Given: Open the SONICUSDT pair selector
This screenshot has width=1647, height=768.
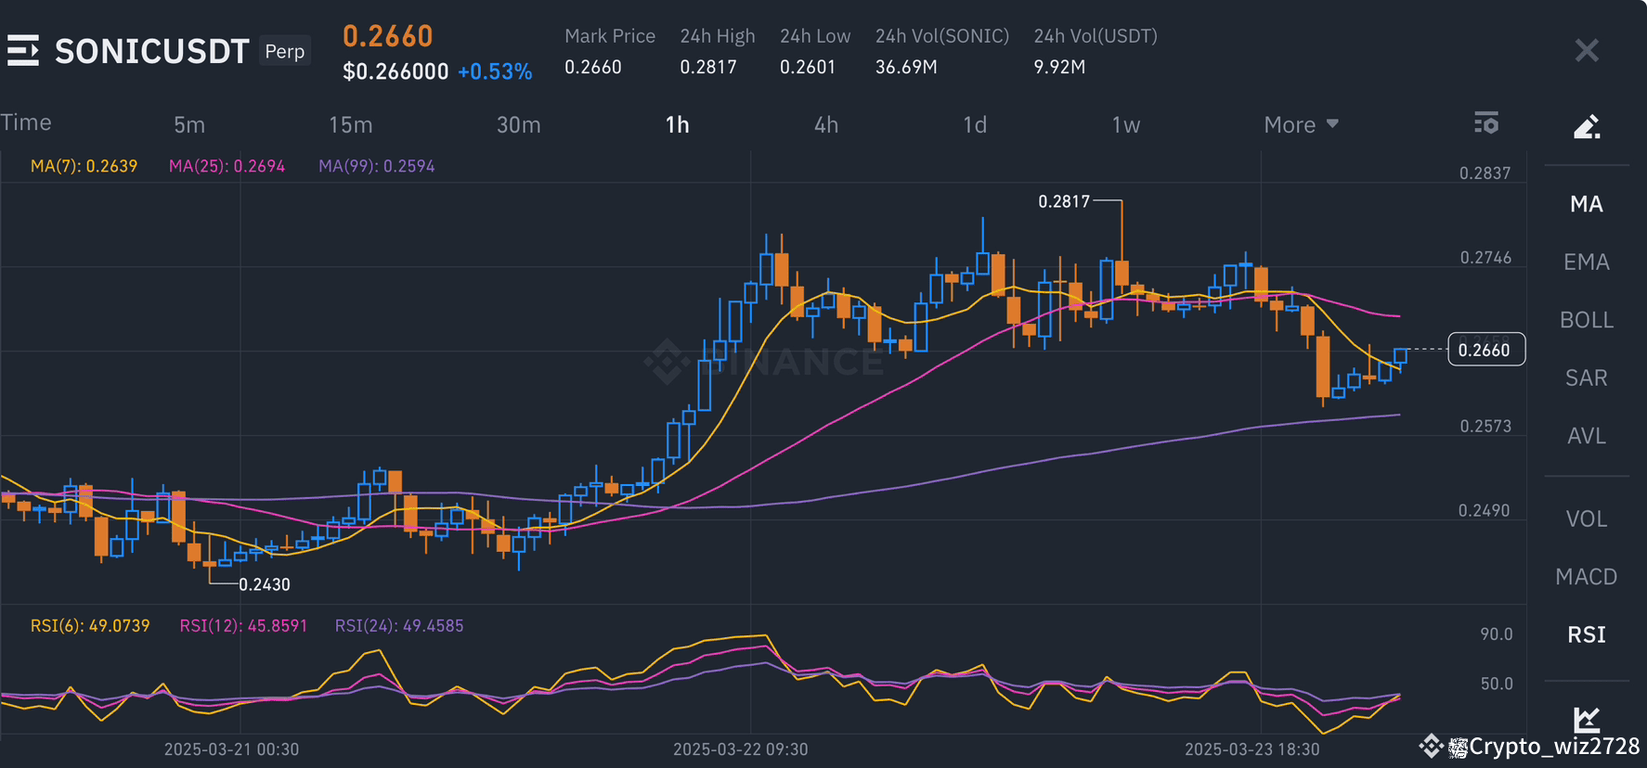Looking at the screenshot, I should click(152, 51).
